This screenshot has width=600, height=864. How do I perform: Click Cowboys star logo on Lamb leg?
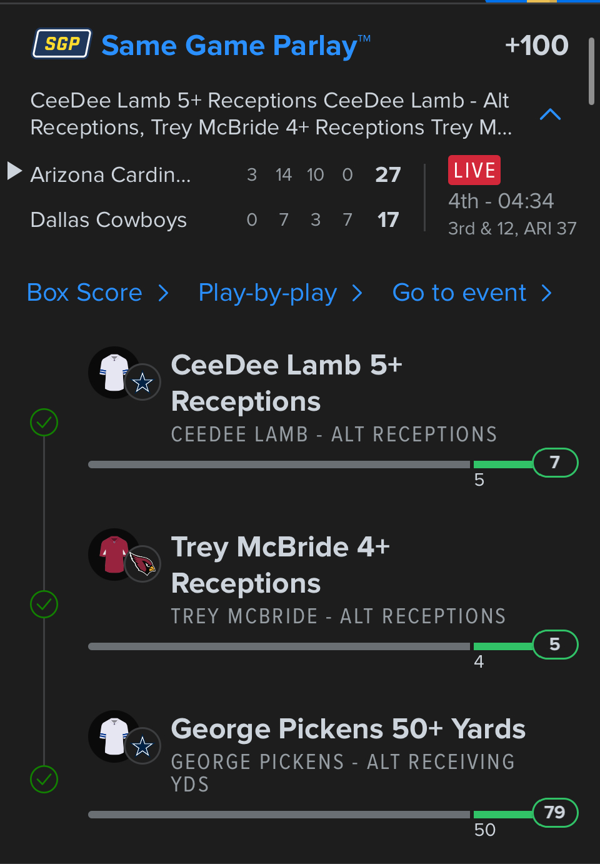point(143,382)
